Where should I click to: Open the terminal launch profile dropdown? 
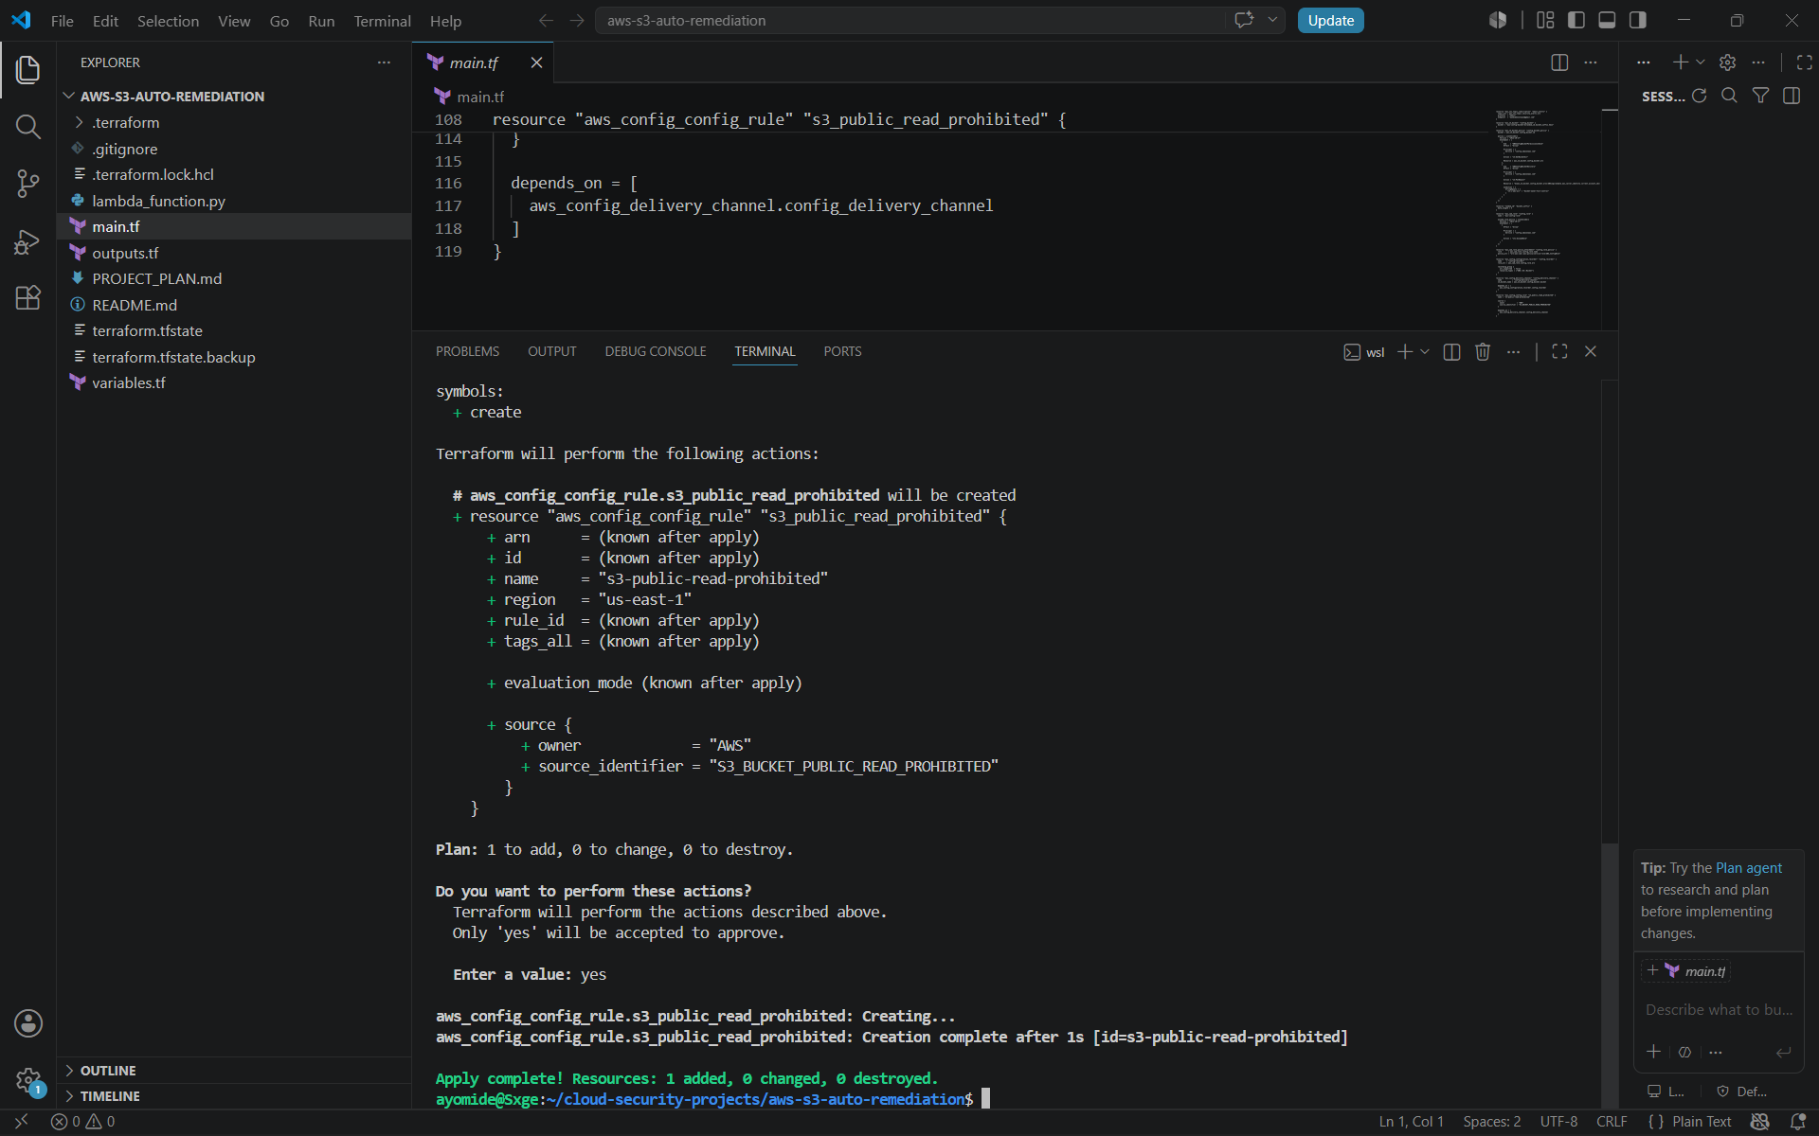click(1424, 351)
